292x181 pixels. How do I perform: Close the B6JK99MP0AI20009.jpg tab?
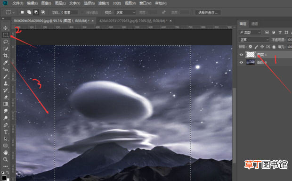(x=93, y=21)
